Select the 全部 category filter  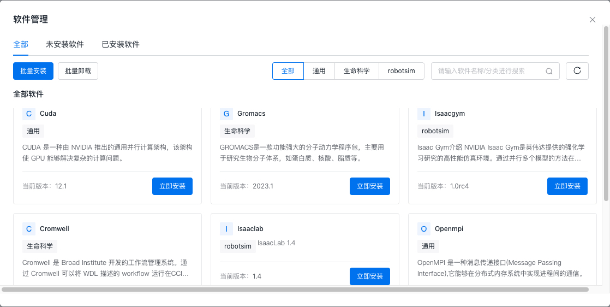[x=288, y=71]
